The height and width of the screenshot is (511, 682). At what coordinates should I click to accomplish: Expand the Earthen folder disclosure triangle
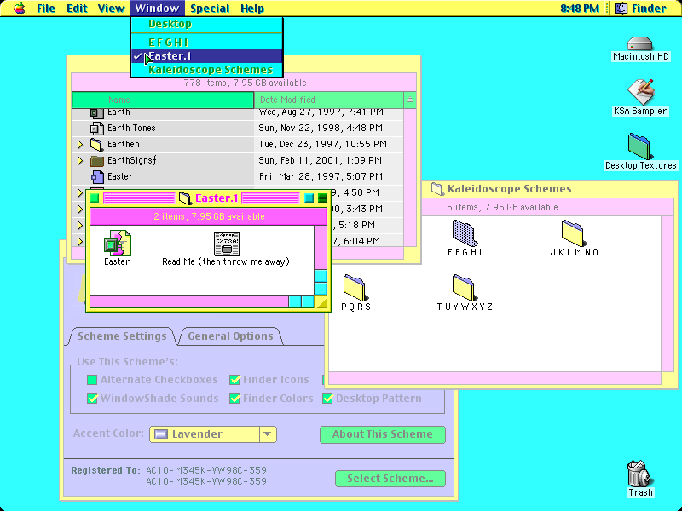coord(80,144)
